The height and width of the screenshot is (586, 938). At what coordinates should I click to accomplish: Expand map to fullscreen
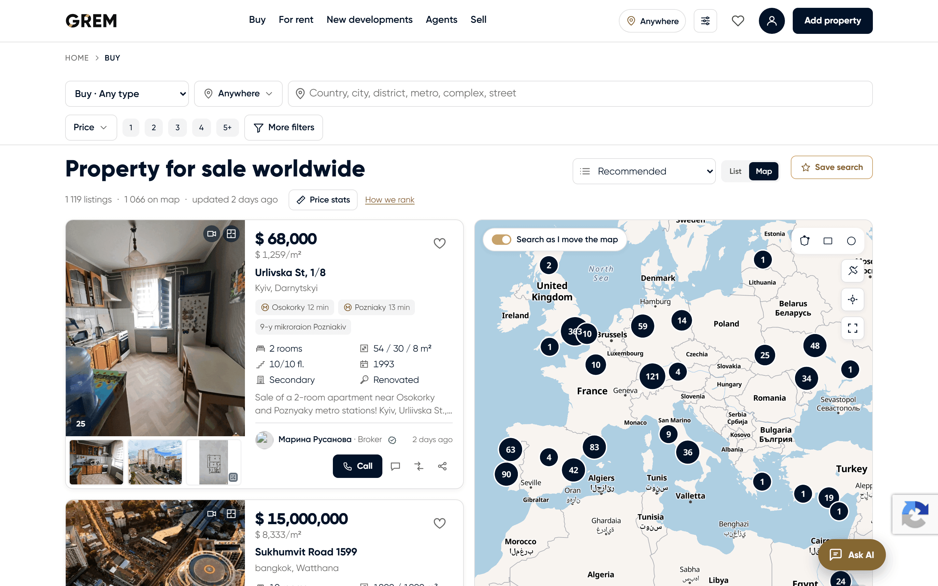tap(852, 328)
